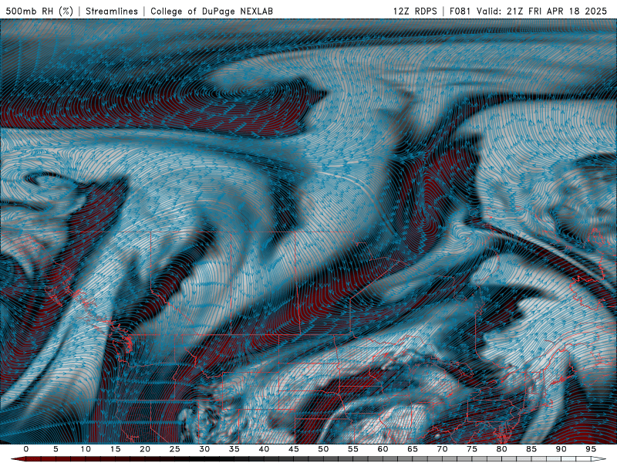Viewport: 617px width, 463px height.
Task: Click the colorbar label "0"
Action: click(26, 449)
